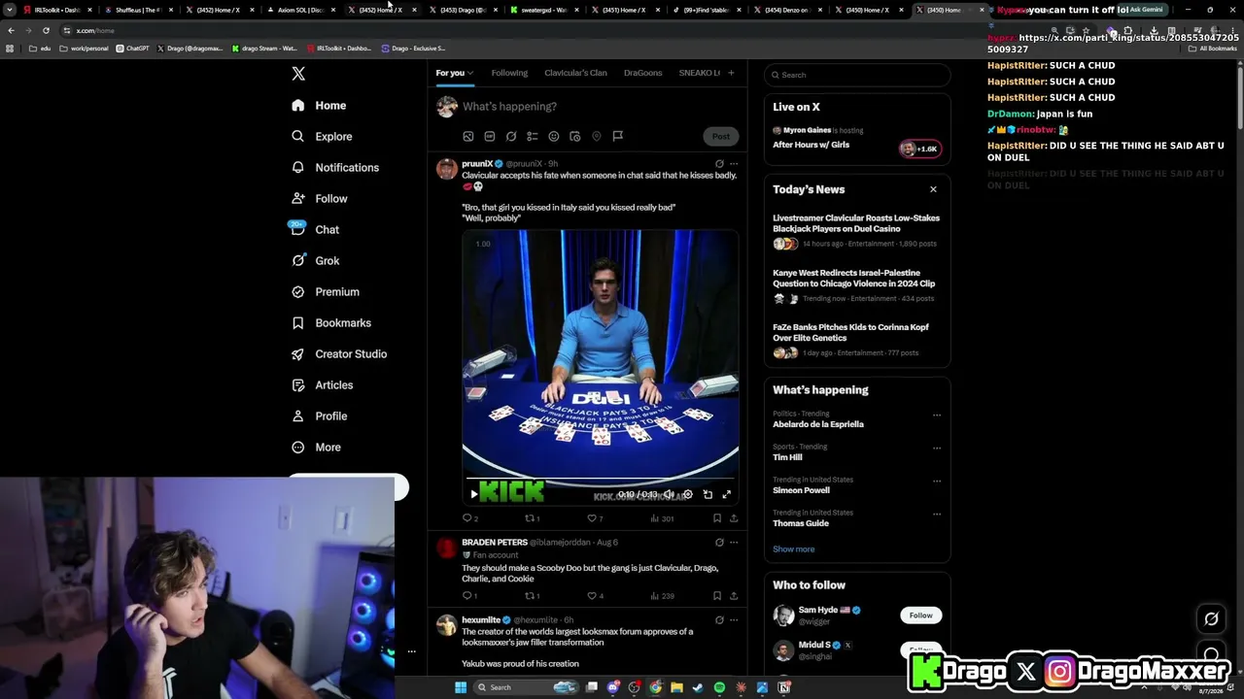Click the Grok icon in the composer toolbar
1244x699 pixels.
coord(511,136)
